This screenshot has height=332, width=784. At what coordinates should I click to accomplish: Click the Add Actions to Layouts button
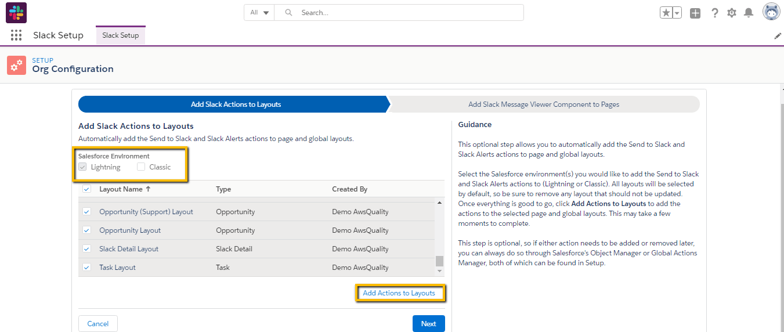pos(399,293)
